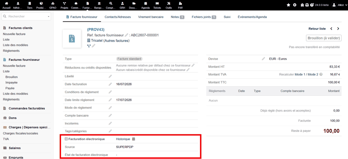Switch to Virement bancaire tab
Image resolution: width=348 pixels, height=159 pixels.
(151, 17)
